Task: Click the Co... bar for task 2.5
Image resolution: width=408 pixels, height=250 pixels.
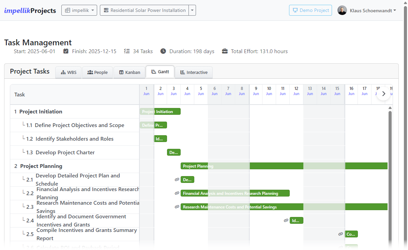Action: tap(351, 234)
